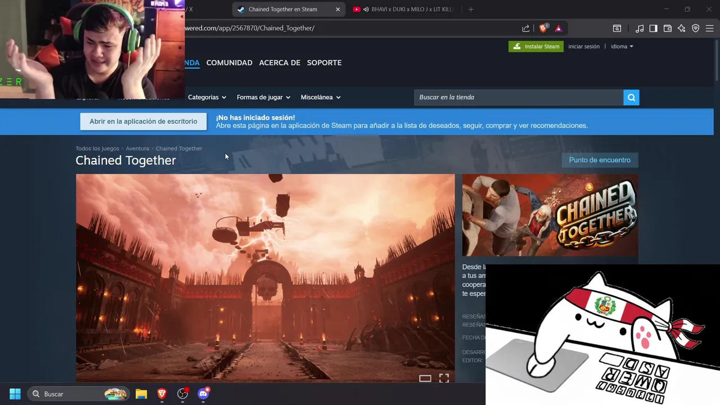Screen dimensions: 720x405
Task: Click the Brave VPN shield icon
Action: click(696, 28)
